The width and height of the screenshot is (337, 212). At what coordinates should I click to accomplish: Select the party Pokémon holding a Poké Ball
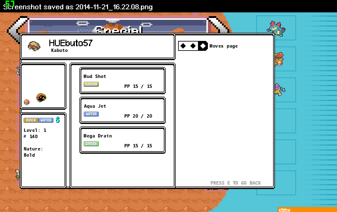click(x=279, y=59)
